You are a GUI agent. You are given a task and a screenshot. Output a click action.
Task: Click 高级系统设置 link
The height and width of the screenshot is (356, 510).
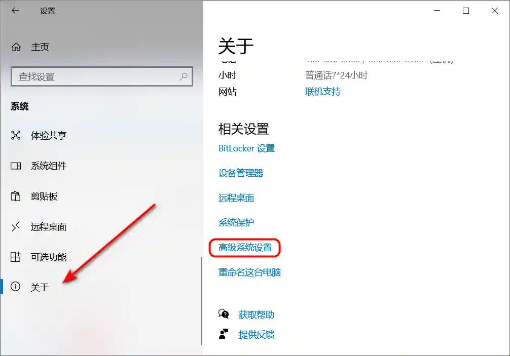[x=245, y=248]
